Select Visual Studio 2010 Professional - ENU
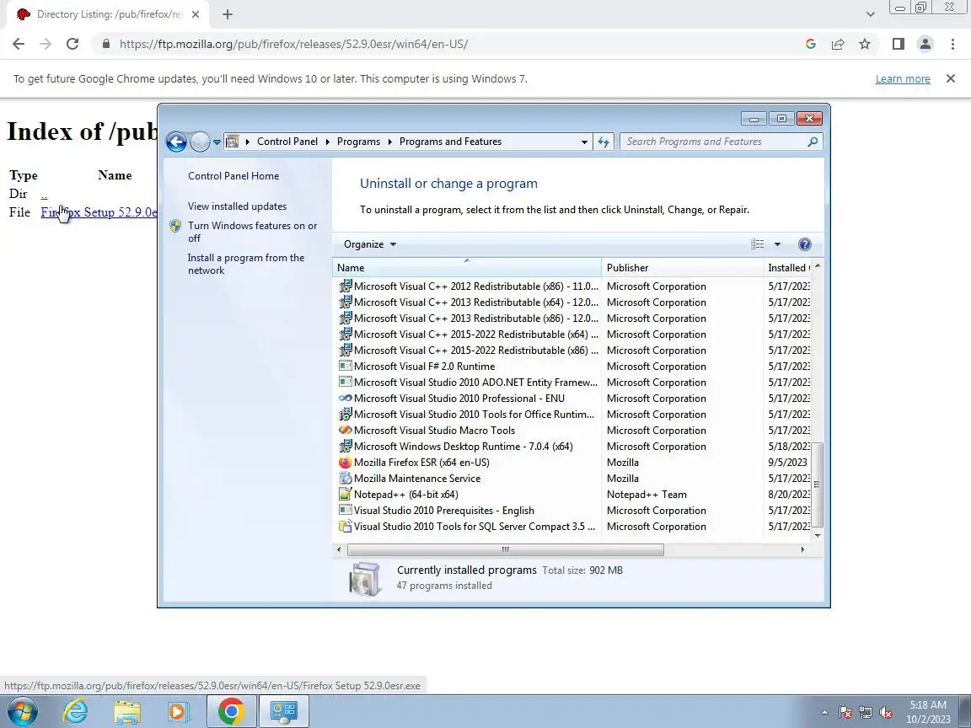Image resolution: width=971 pixels, height=728 pixels. coord(459,399)
